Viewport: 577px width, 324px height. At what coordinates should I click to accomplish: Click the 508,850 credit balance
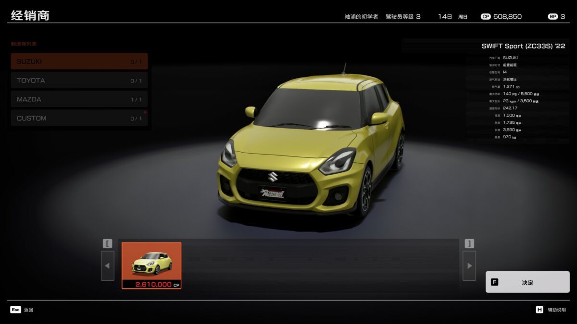(x=507, y=17)
